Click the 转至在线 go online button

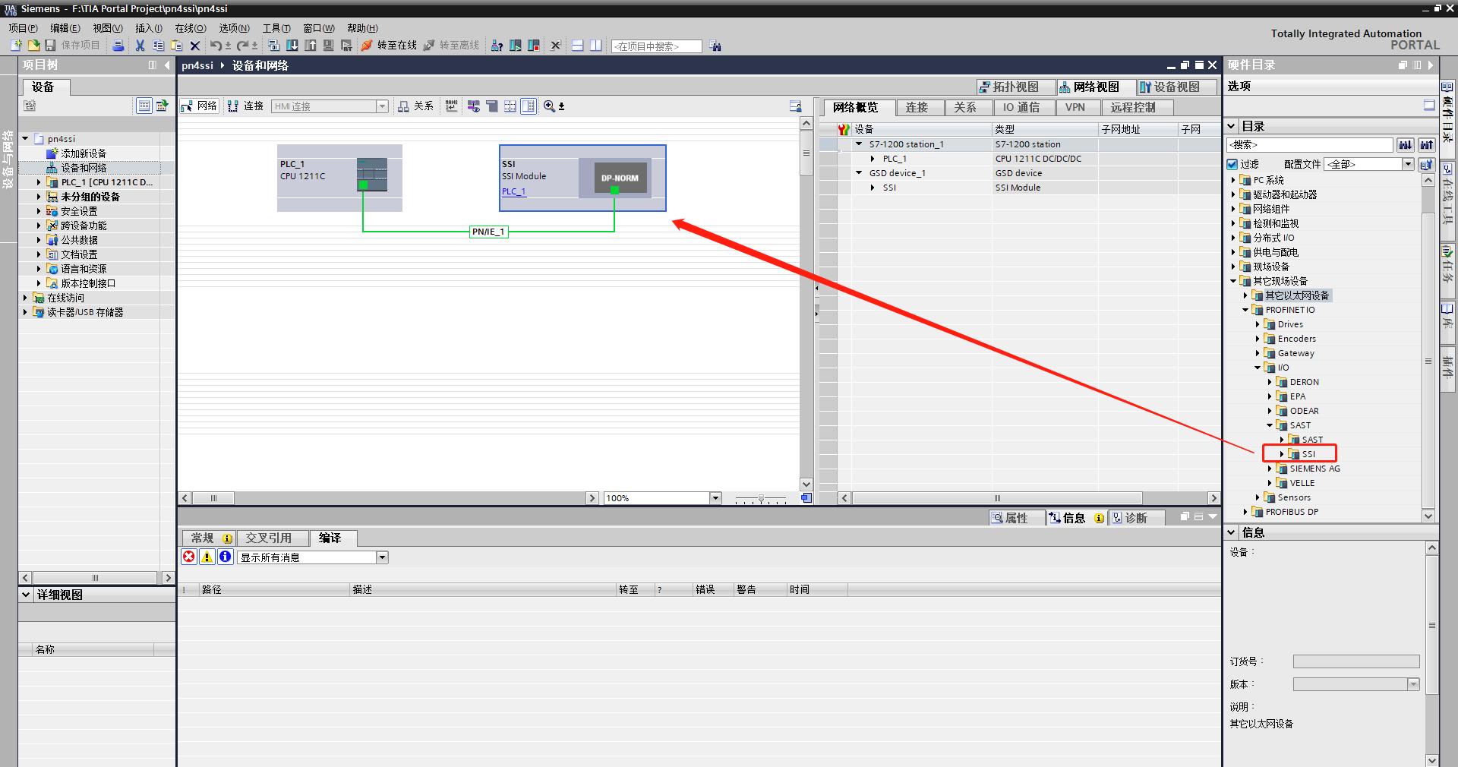click(x=389, y=46)
